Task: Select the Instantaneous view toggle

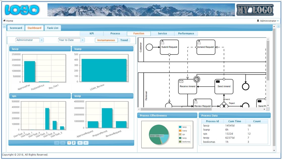Action: [x=106, y=40]
